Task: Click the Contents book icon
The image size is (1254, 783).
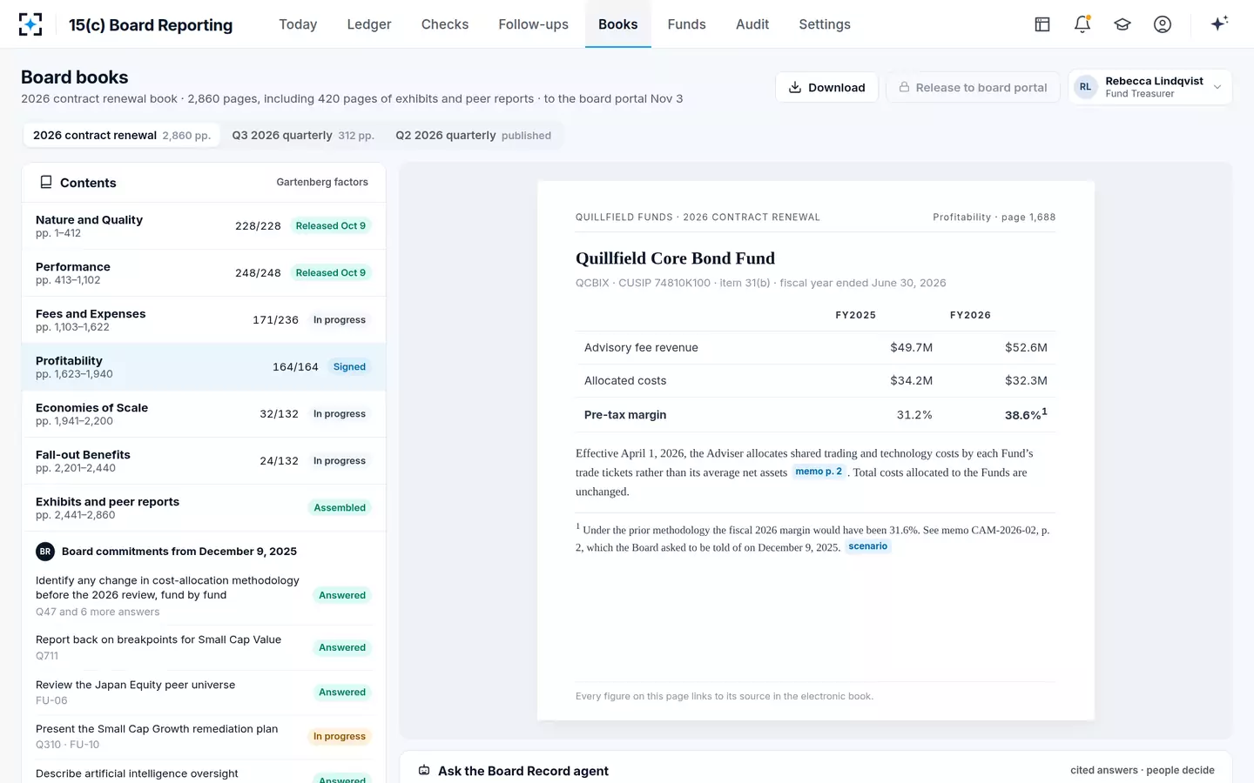Action: 46,183
